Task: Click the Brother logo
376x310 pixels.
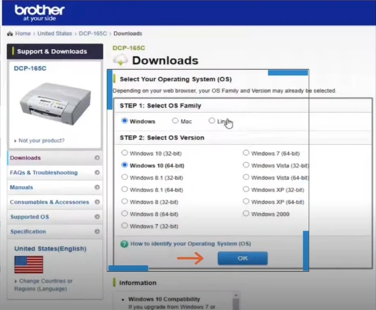Action: 39,13
